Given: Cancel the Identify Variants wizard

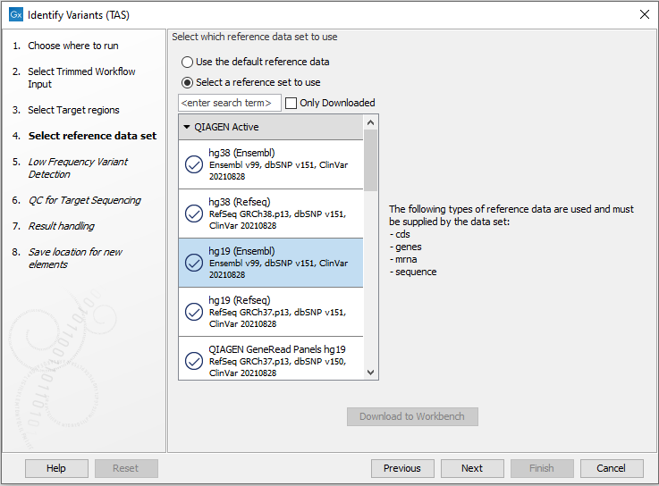Looking at the screenshot, I should tap(611, 468).
